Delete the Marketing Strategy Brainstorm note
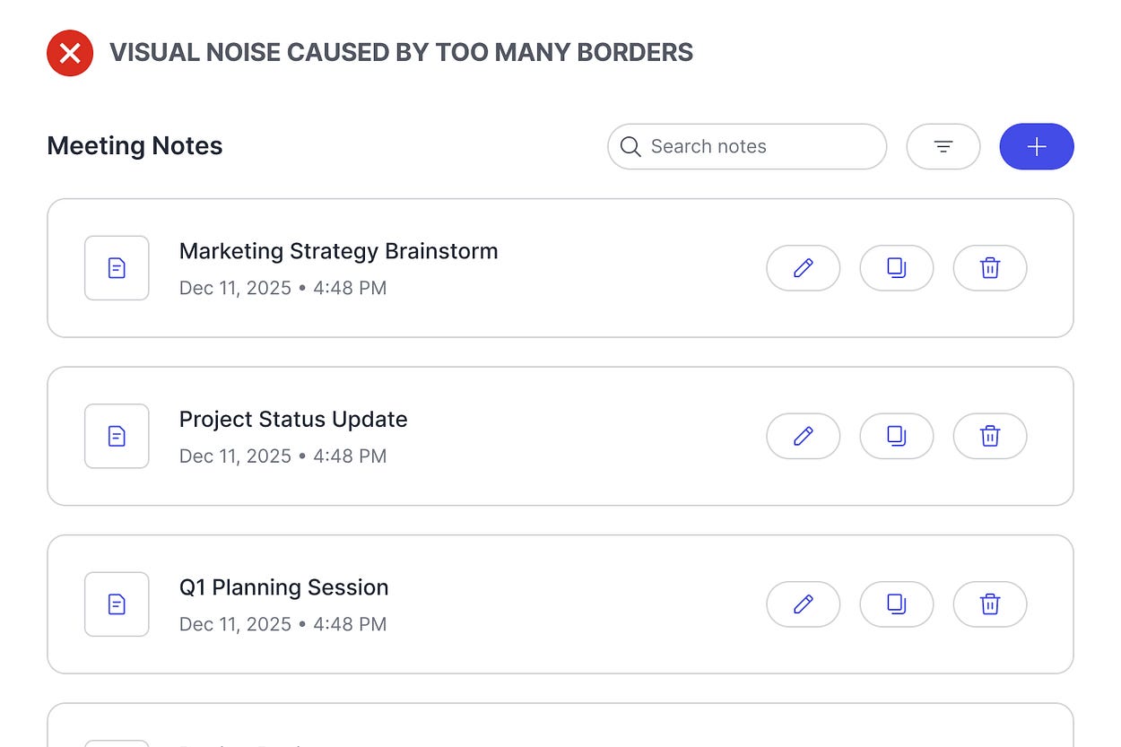The image size is (1121, 747). pyautogui.click(x=989, y=267)
